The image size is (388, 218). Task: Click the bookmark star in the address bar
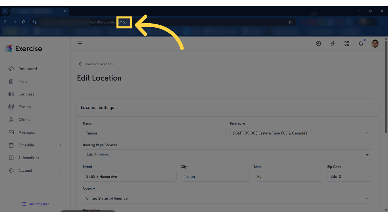290,22
